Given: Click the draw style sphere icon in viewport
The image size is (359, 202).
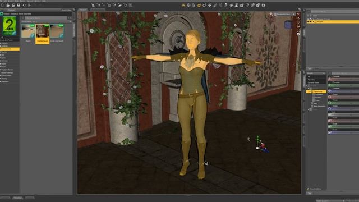Looking at the screenshot, I should pyautogui.click(x=271, y=14).
